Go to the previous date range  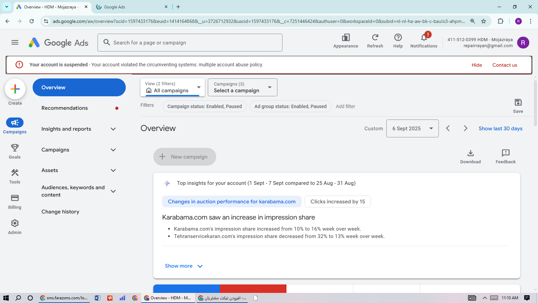(x=448, y=128)
